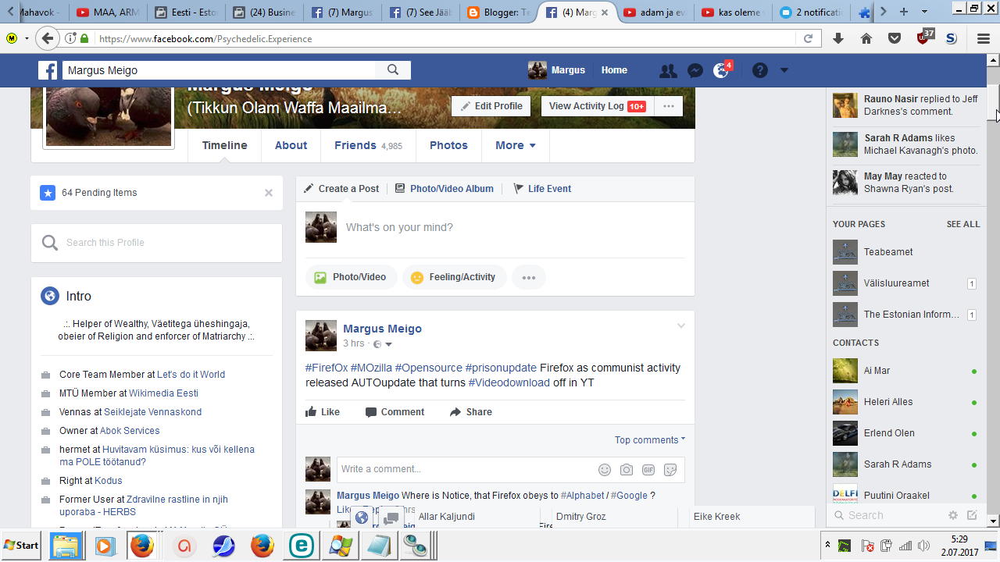Add a sticker to the comment
The height and width of the screenshot is (562, 1000).
(670, 469)
